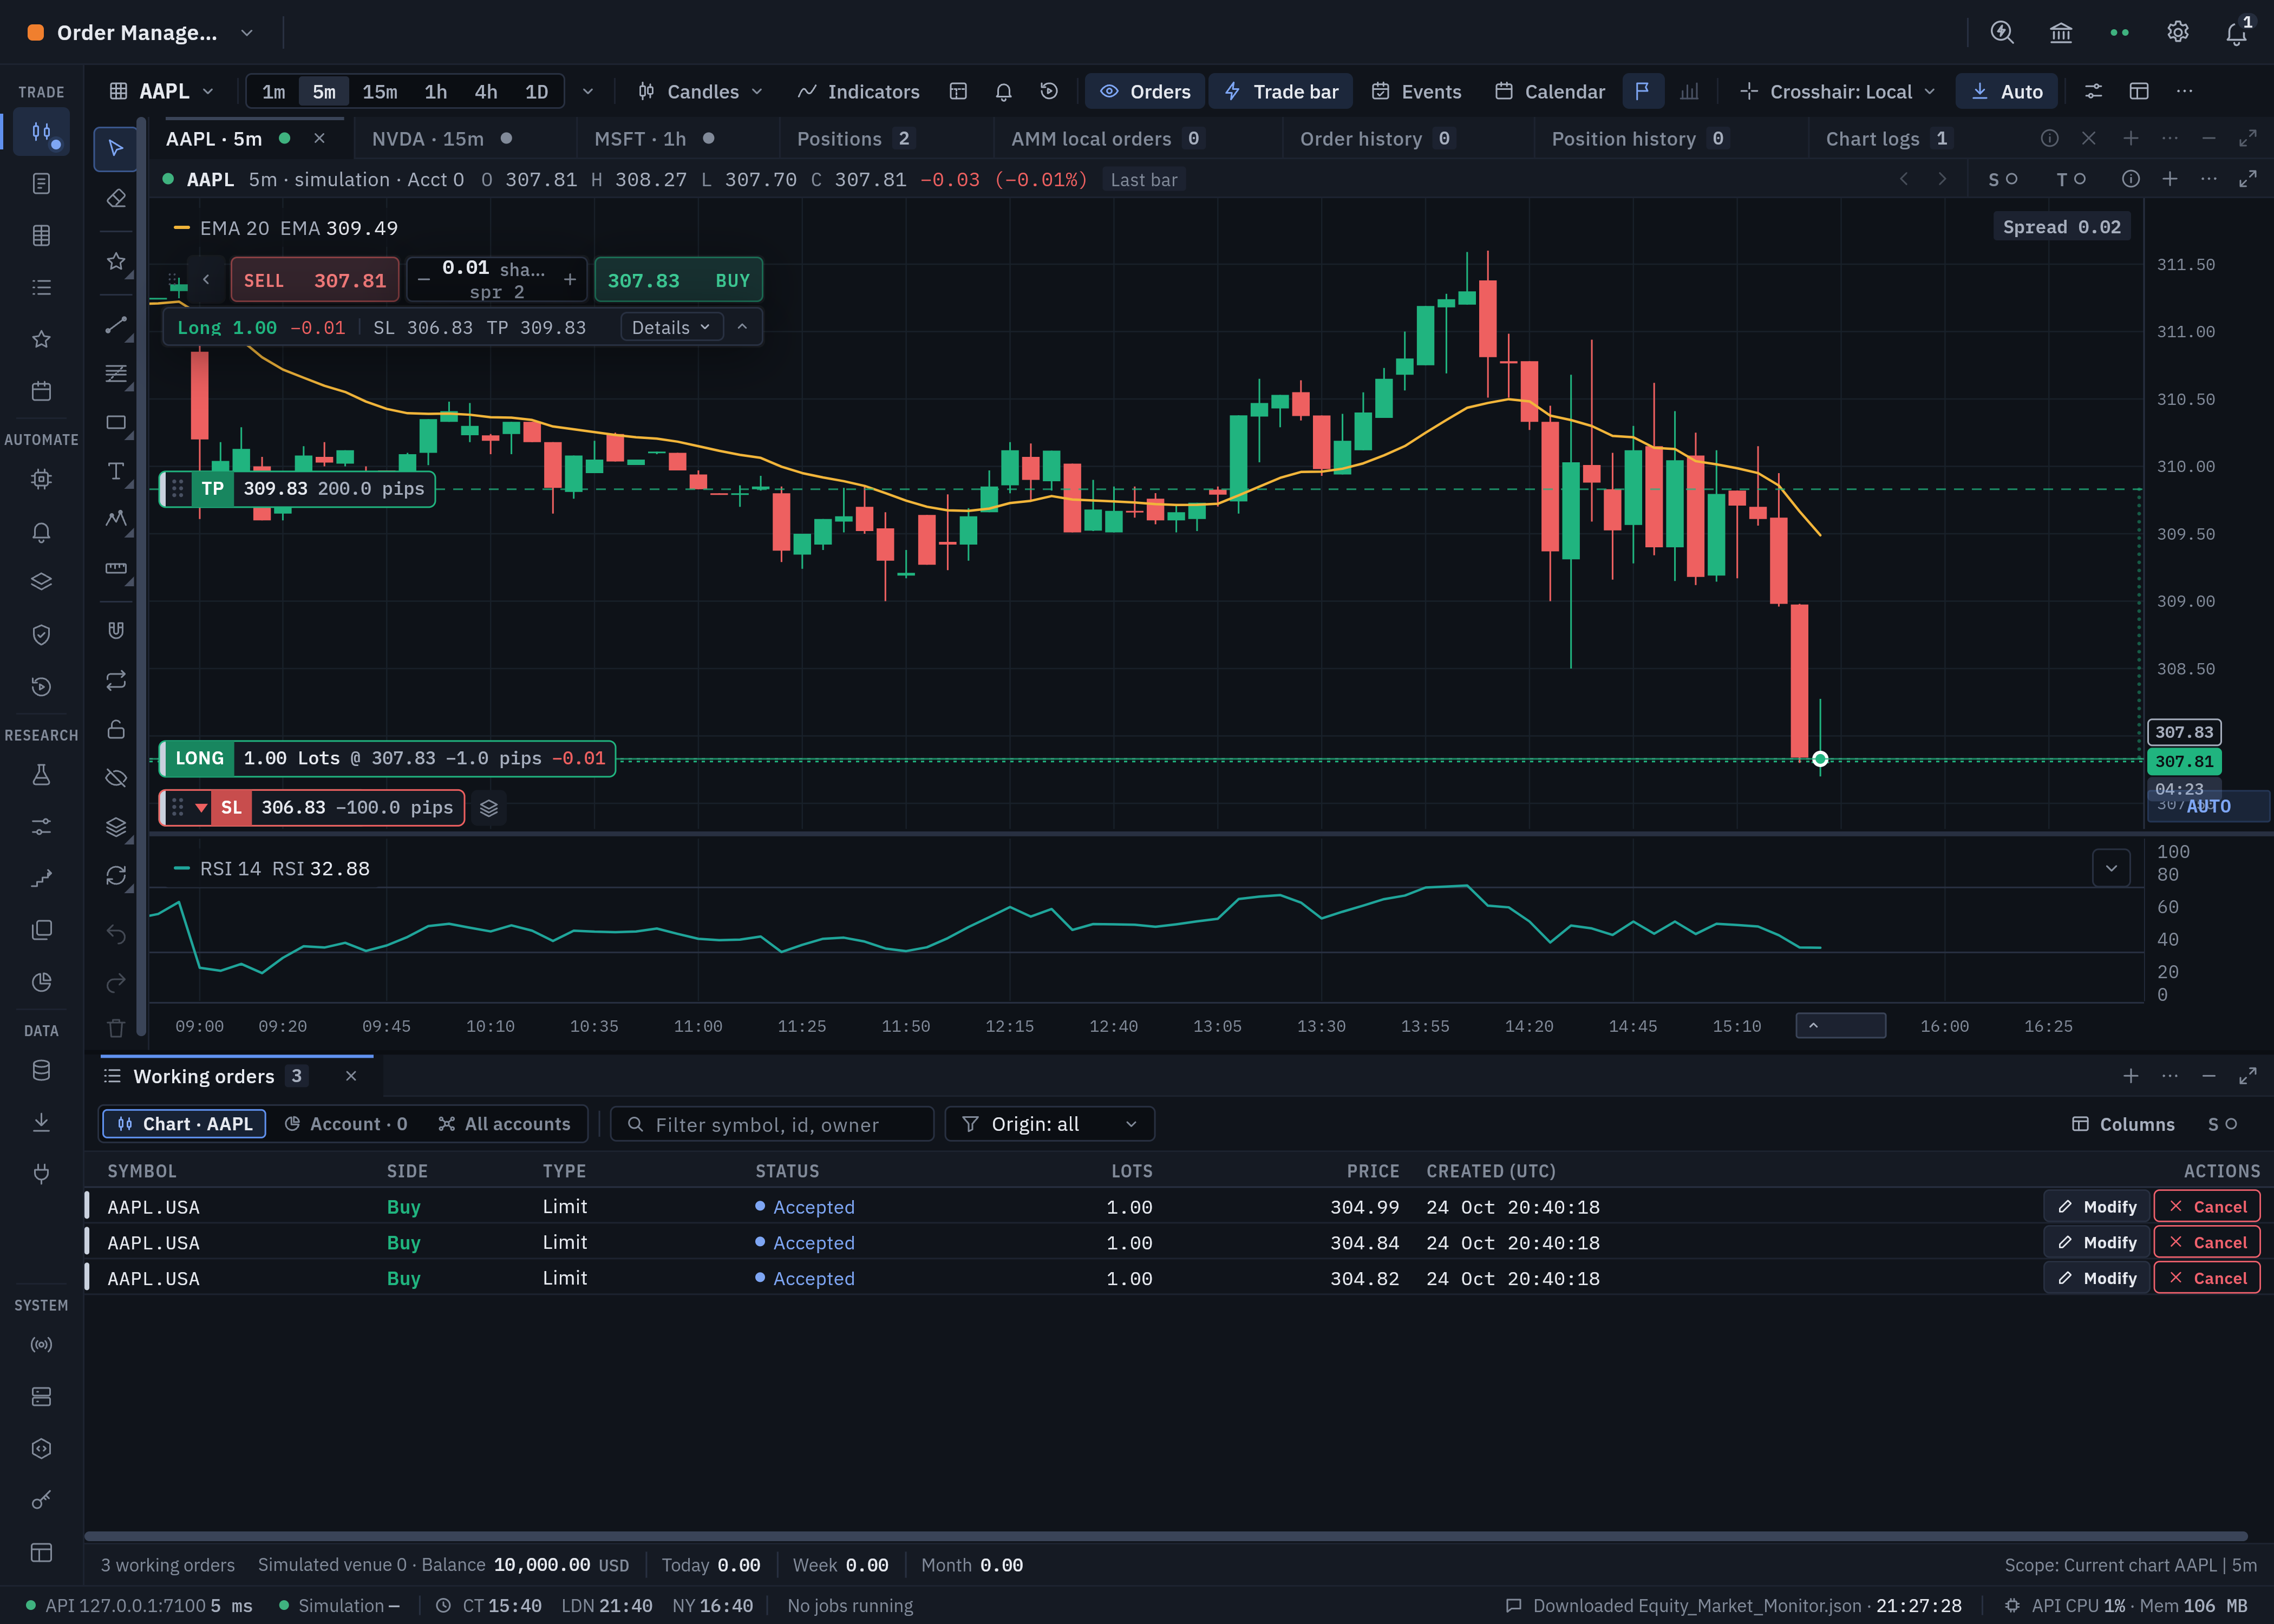Select the trend line drawing tool
The width and height of the screenshot is (2274, 1624).
coord(116,325)
